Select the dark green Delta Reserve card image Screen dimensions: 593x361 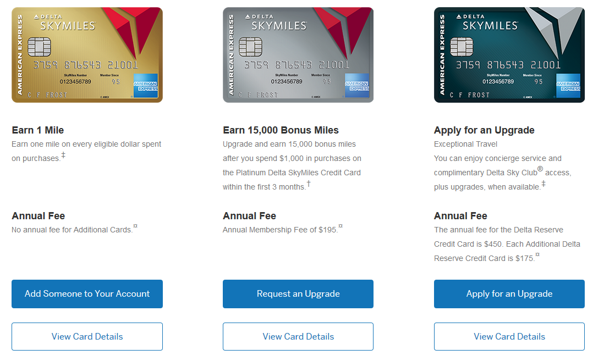(509, 55)
